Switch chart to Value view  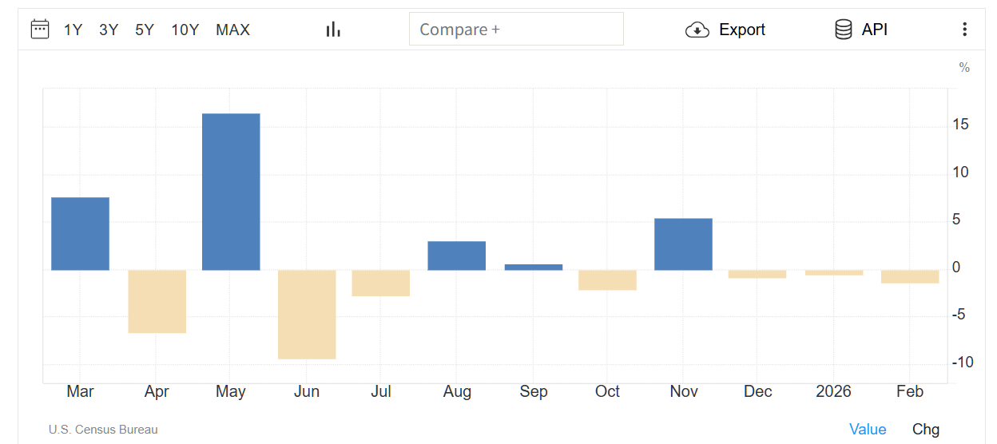click(x=868, y=430)
